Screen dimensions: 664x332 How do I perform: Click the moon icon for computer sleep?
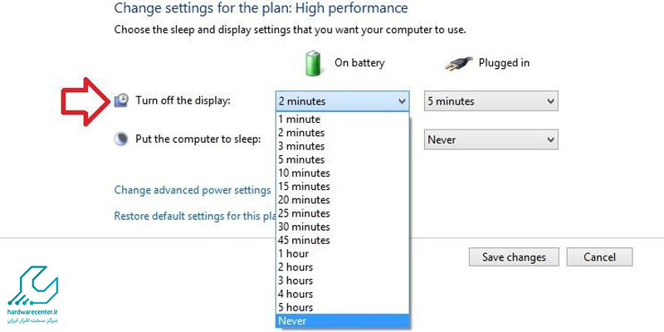click(121, 139)
